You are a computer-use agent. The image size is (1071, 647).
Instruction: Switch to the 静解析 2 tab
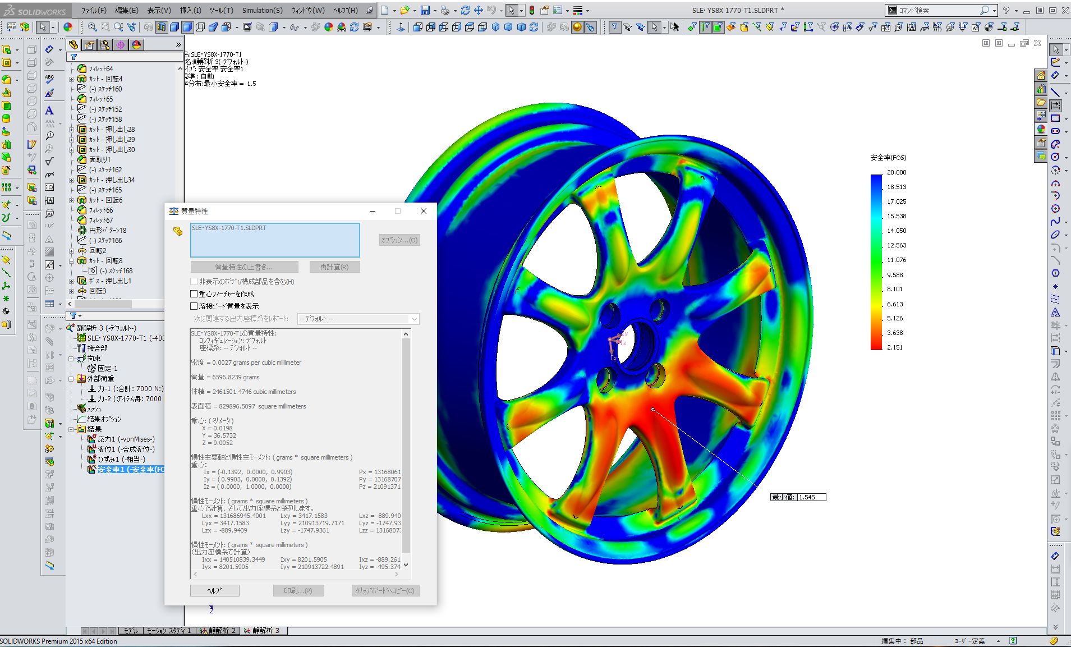[x=218, y=631]
